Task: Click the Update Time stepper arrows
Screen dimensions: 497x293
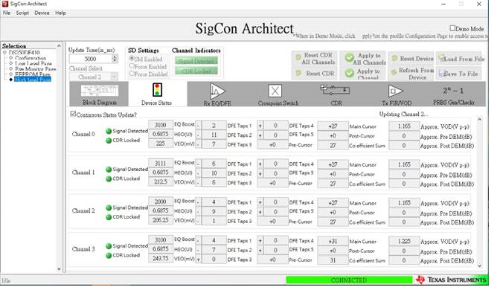Action: coord(115,59)
